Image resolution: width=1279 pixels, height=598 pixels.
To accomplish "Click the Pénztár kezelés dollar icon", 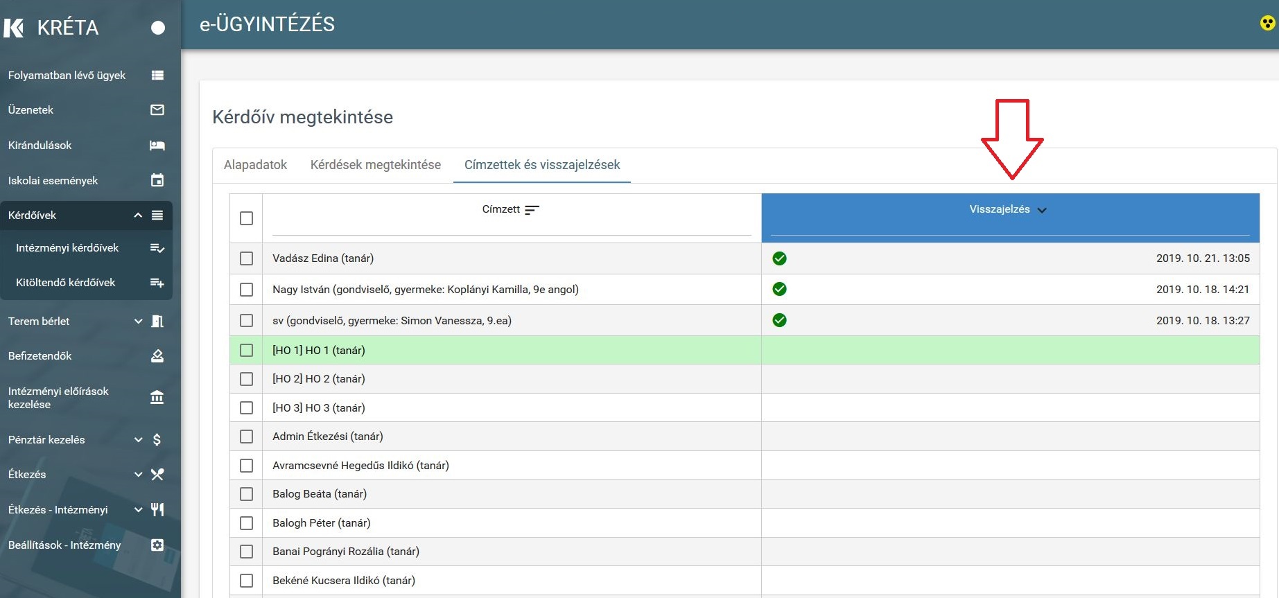I will click(x=157, y=440).
